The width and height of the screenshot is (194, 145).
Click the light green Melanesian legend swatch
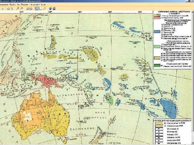pos(157,47)
